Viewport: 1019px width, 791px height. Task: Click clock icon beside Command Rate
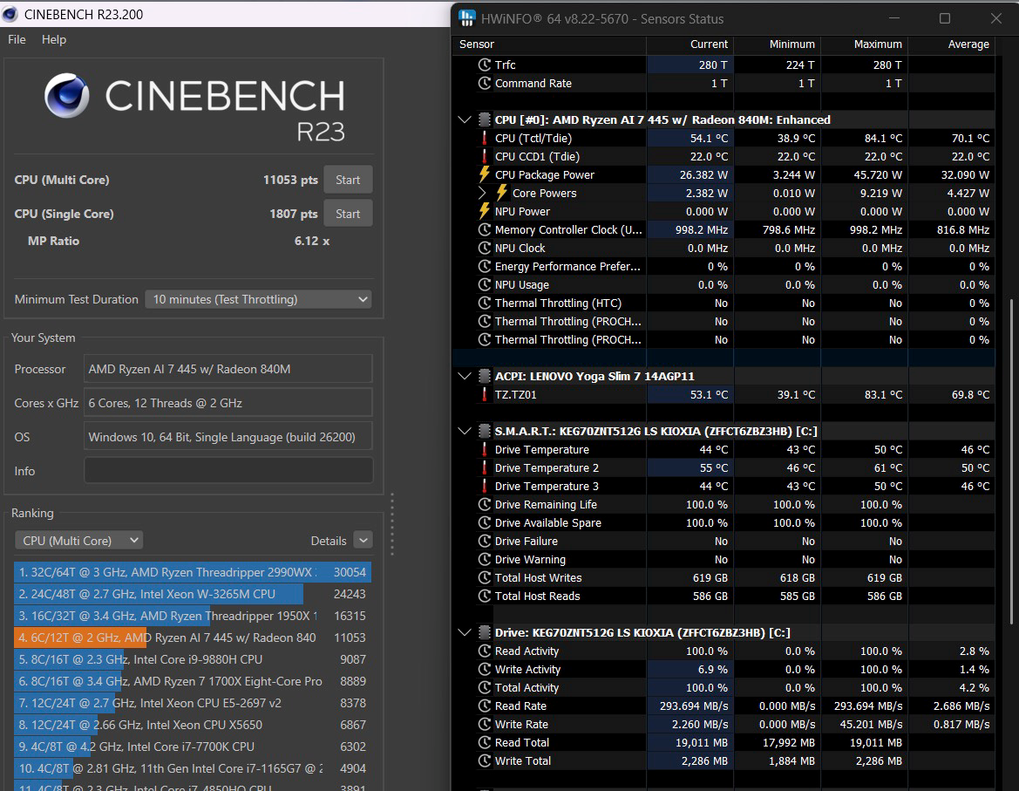(484, 83)
